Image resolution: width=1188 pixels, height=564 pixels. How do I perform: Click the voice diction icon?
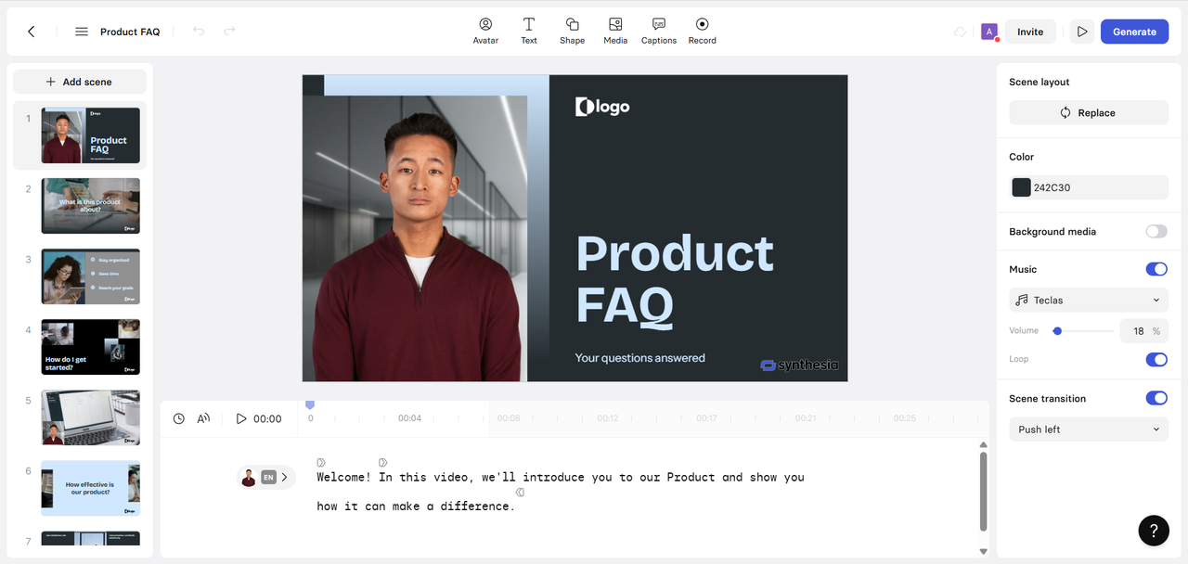[204, 418]
